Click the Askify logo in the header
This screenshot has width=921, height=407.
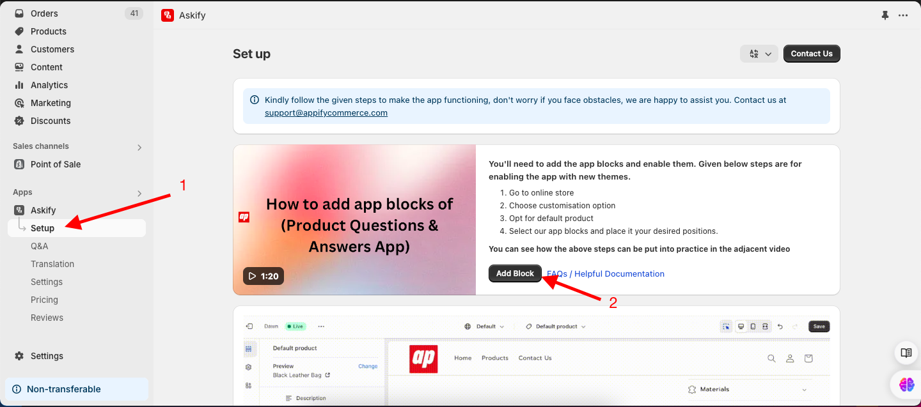168,15
